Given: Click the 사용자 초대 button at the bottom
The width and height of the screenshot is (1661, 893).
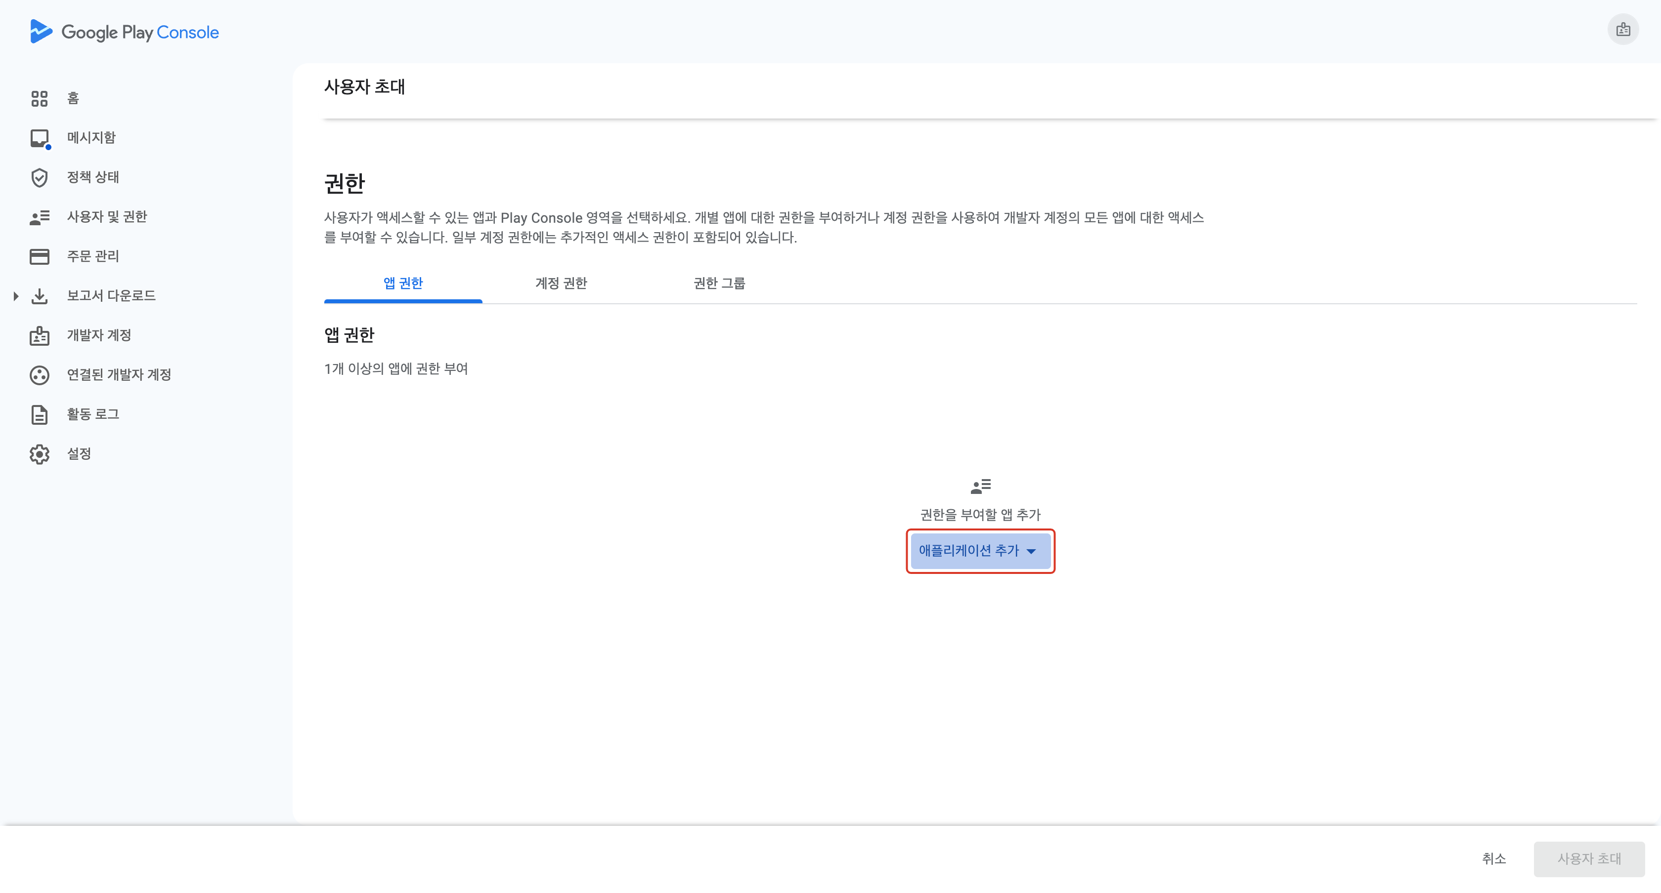Looking at the screenshot, I should pyautogui.click(x=1588, y=858).
